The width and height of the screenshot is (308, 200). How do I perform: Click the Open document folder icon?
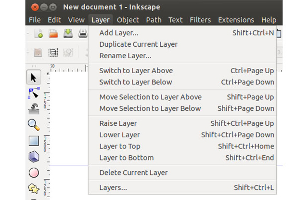click(53, 34)
